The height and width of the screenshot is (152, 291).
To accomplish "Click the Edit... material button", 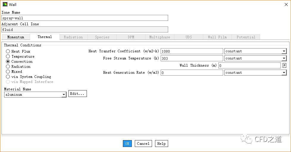I will 77,94.
